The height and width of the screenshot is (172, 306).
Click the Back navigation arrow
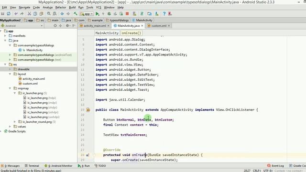[62, 14]
